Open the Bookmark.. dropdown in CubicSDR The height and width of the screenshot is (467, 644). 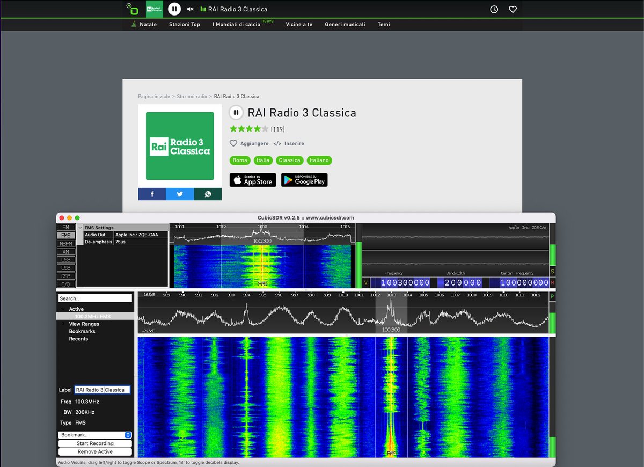[95, 434]
